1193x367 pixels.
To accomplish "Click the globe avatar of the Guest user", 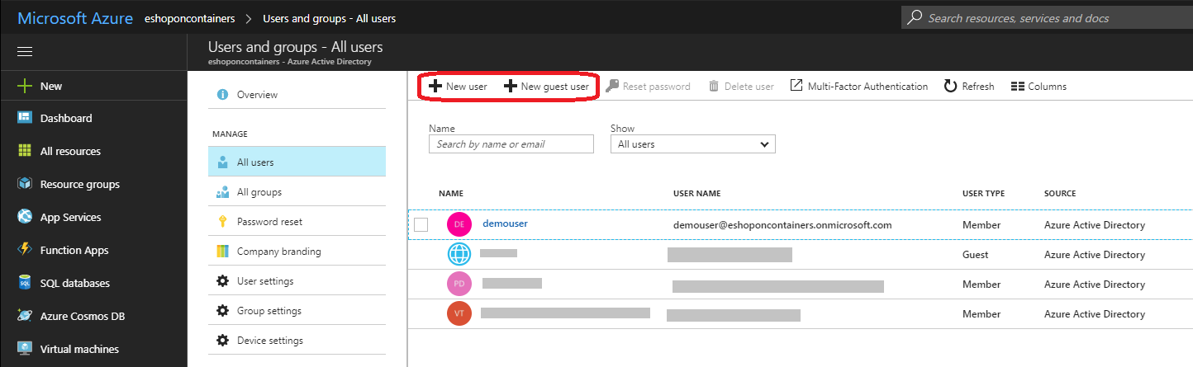I will coord(459,254).
